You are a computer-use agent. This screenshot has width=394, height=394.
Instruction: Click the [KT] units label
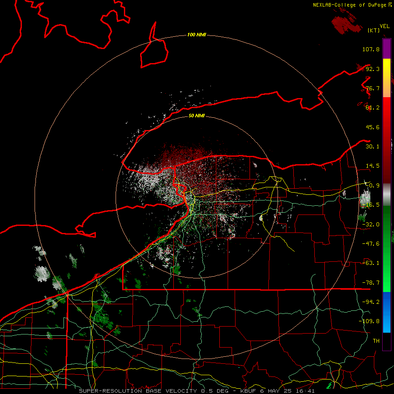374,30
